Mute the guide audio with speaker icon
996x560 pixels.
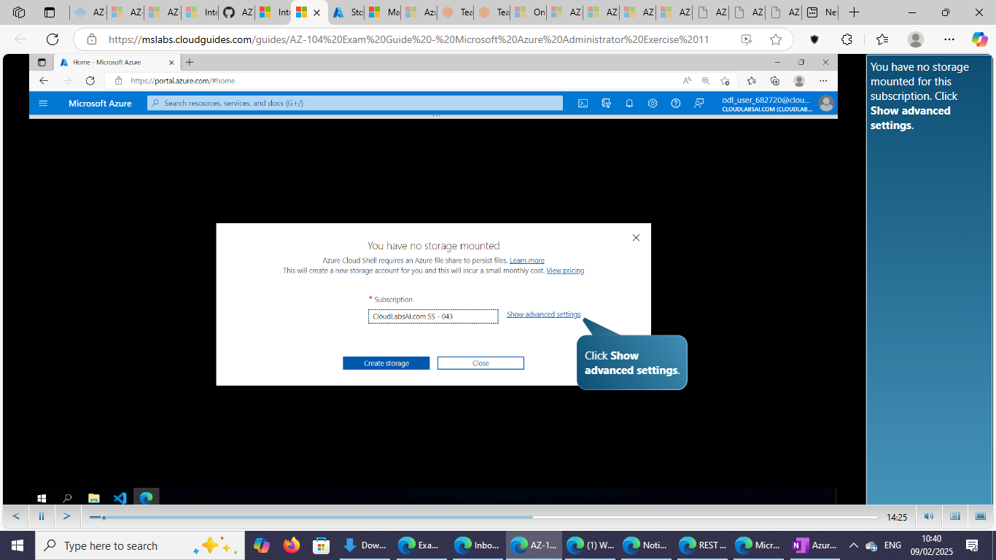coord(929,516)
